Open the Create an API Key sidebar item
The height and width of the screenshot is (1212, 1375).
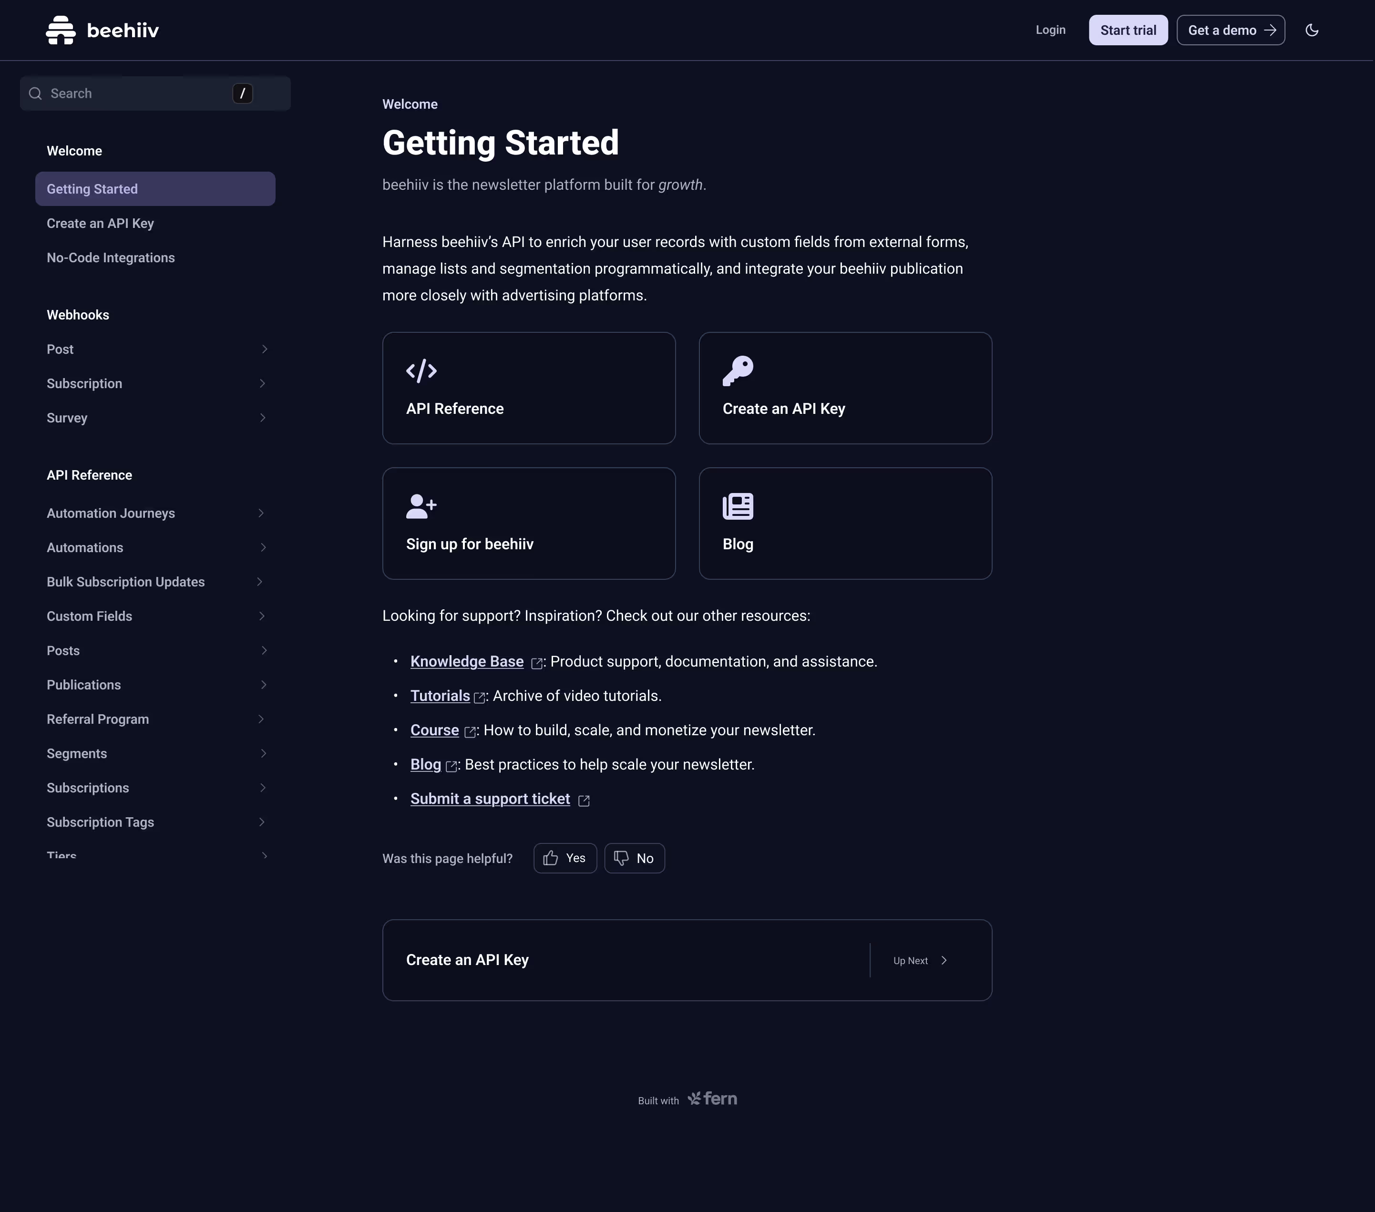(x=100, y=223)
